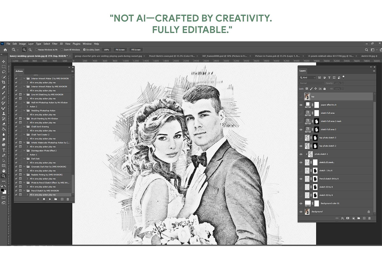Add layer mask in Layers panel

click(x=348, y=218)
